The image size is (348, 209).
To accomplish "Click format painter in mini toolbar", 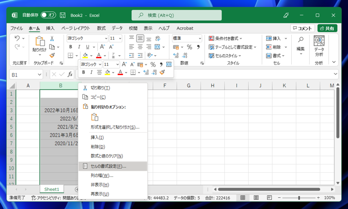I will (x=162, y=73).
